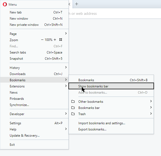Screen dimensions: 161x156
Task: Toggle Show bookmarks bar option
Action: click(111, 86)
